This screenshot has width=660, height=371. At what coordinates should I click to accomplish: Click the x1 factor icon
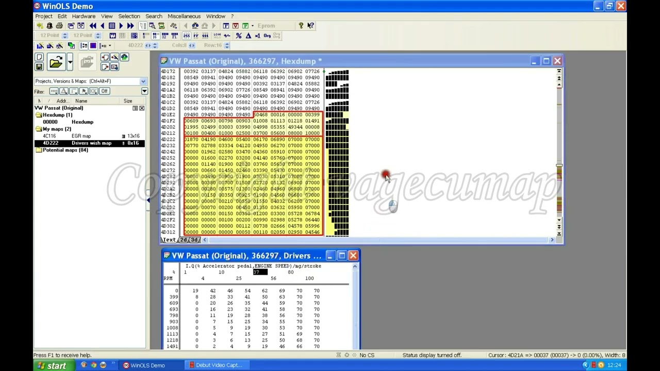257,36
